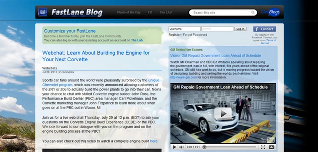Click the Facebook Connect button
This screenshot has height=152, width=318.
[264, 29]
